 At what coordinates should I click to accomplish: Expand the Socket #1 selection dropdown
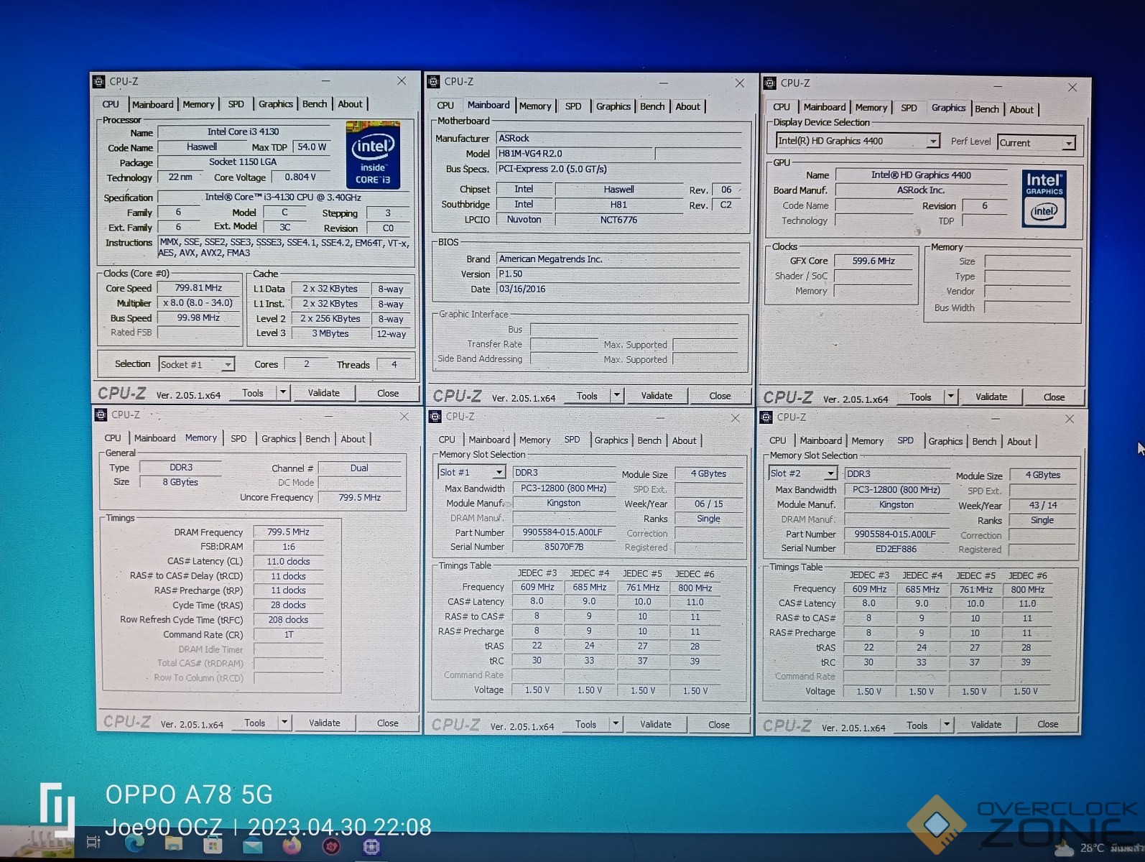(227, 365)
